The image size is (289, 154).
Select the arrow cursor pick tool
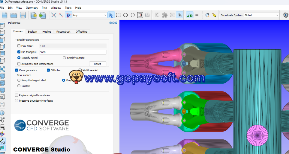[x=111, y=15]
